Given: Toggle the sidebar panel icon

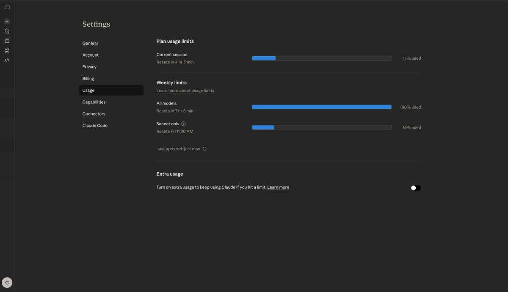Looking at the screenshot, I should click(7, 7).
